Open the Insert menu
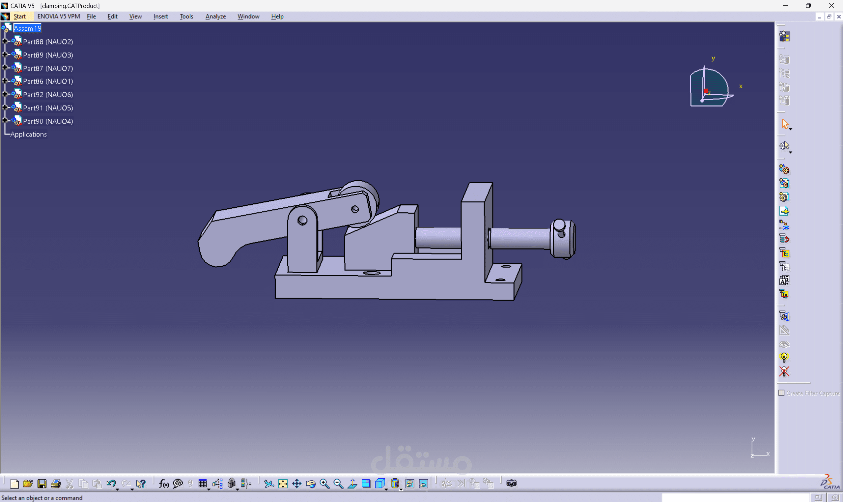Screen dimensions: 843x502 pyautogui.click(x=160, y=16)
